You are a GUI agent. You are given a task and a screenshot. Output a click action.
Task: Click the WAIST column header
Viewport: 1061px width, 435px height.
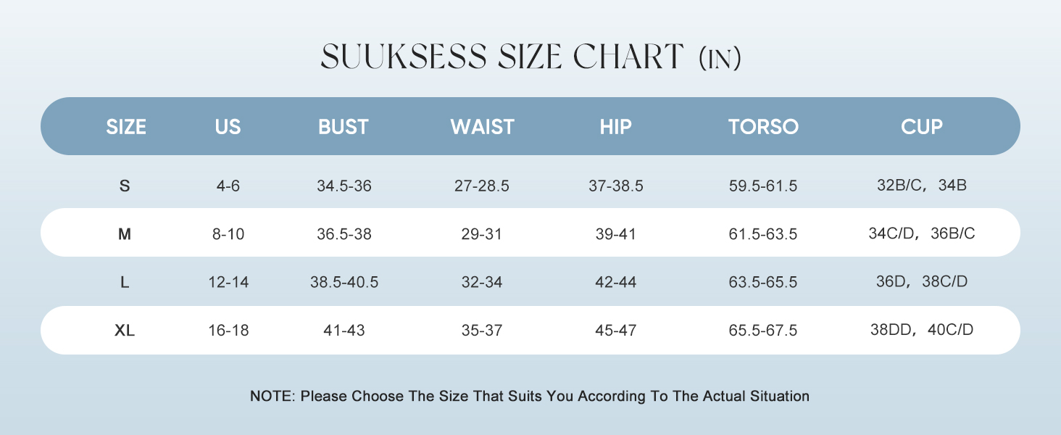482,127
